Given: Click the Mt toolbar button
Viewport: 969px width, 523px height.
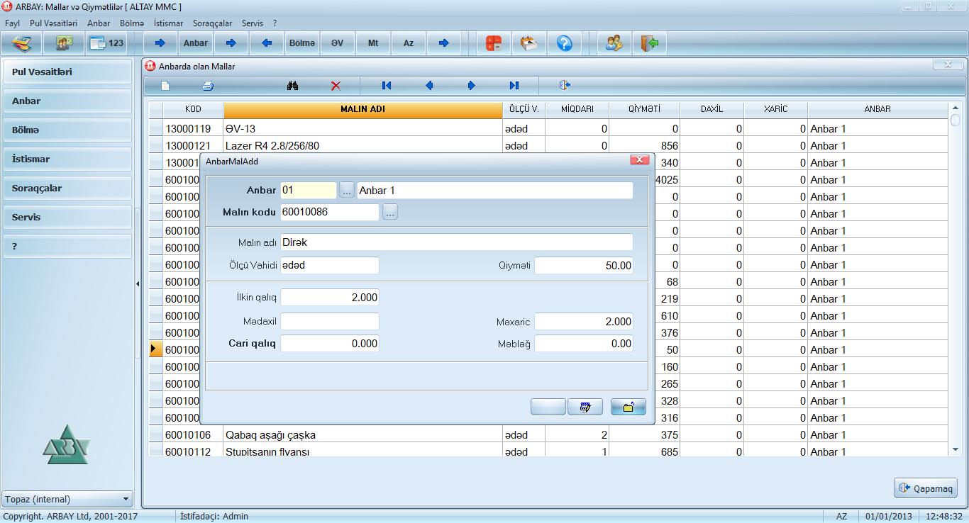Looking at the screenshot, I should (x=373, y=43).
